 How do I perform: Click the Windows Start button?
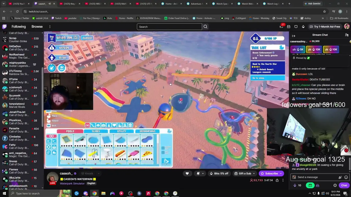[4, 193]
